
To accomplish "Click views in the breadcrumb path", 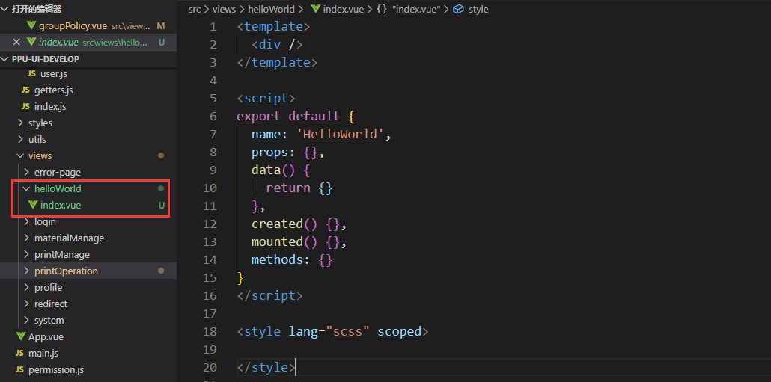I will click(x=225, y=9).
